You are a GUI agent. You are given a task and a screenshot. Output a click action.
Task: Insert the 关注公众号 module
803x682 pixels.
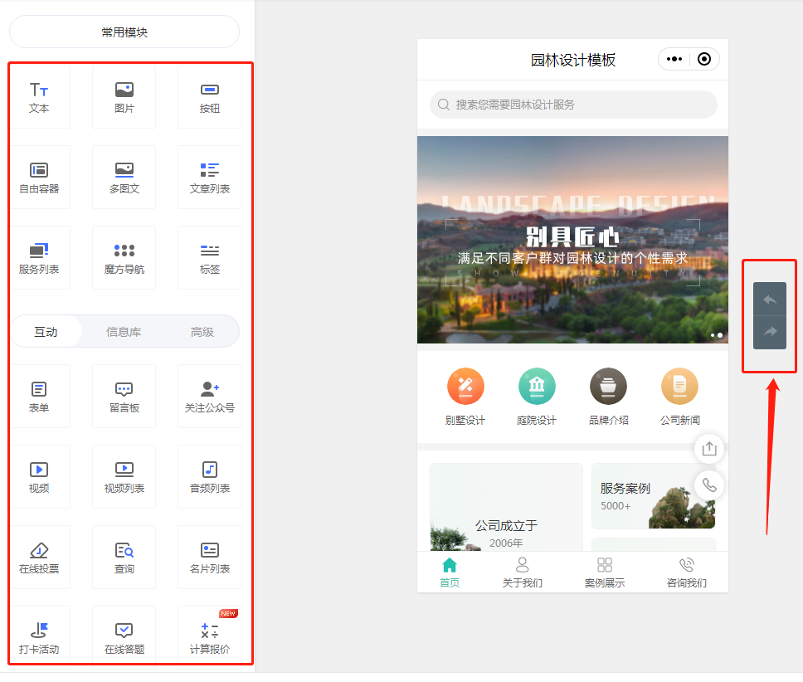(x=209, y=397)
